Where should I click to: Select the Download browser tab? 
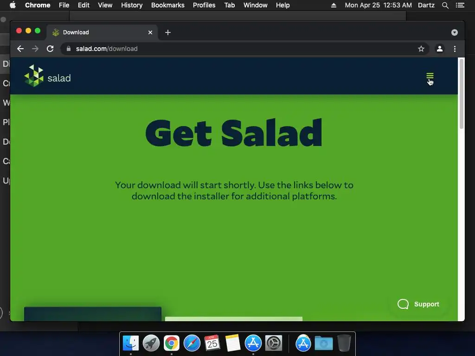102,32
